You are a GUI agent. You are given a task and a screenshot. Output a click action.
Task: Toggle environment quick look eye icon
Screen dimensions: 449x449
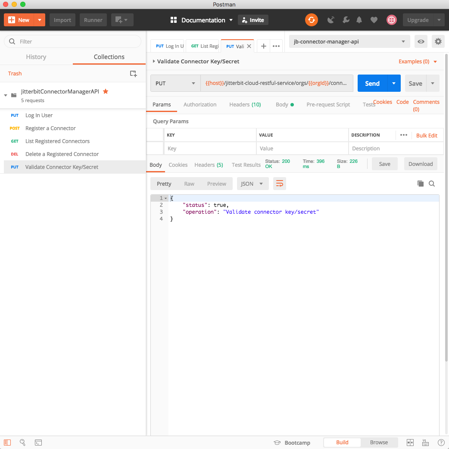(x=421, y=42)
